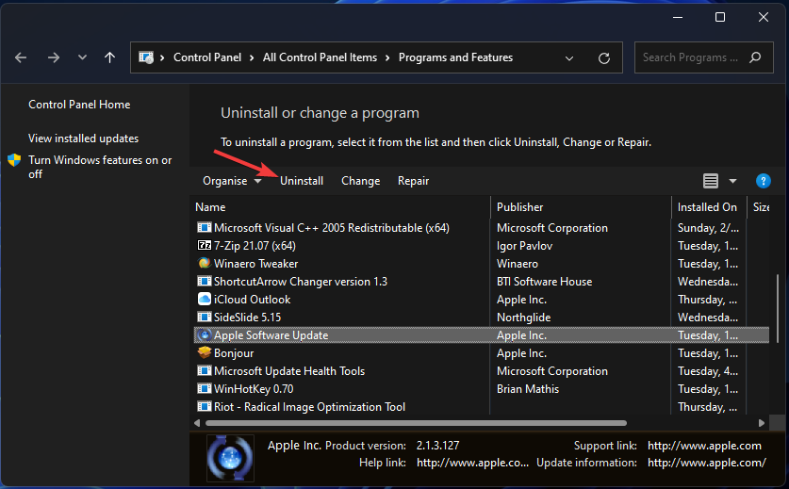The image size is (789, 489).
Task: Go back using the back arrow
Action: [21, 57]
